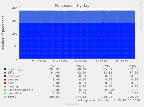Click runnable current value 1.99

pyautogui.click(x=56, y=93)
